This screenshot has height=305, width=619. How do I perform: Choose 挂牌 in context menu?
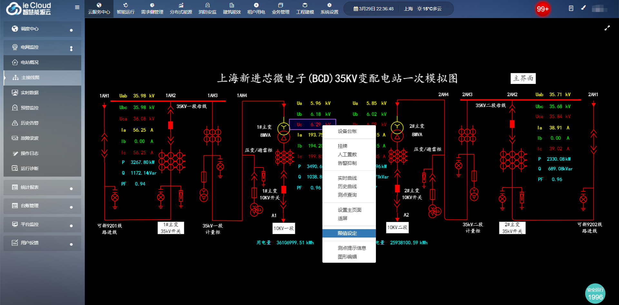pos(349,146)
